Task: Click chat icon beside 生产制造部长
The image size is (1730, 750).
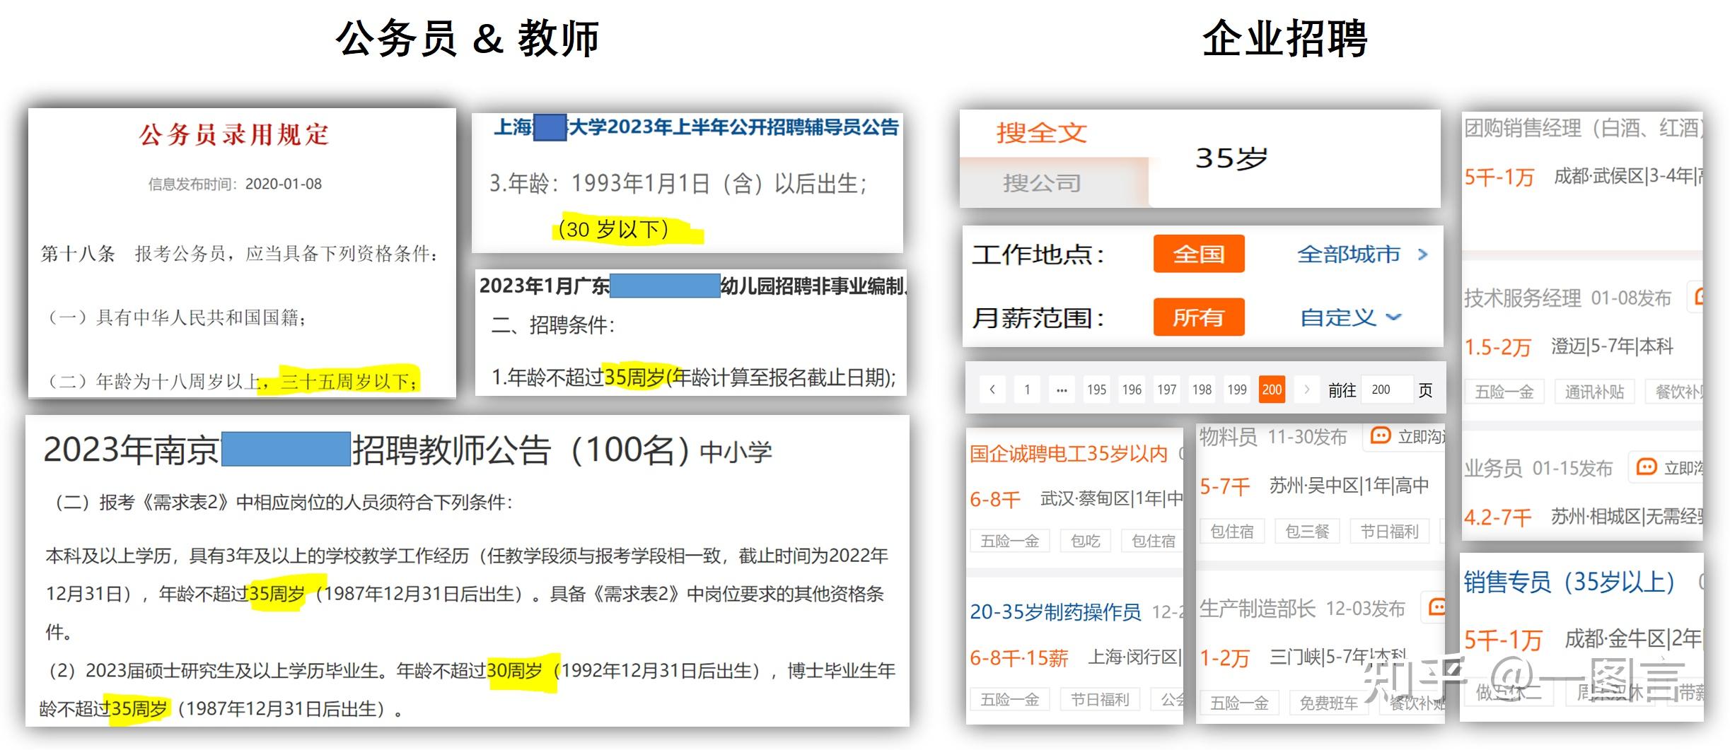Action: pos(1437,607)
